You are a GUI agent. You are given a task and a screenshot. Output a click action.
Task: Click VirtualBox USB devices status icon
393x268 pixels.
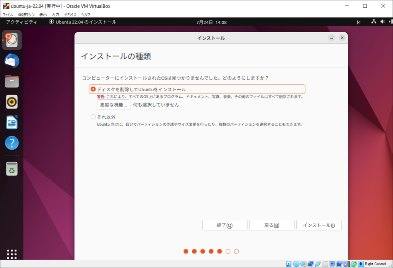[x=318, y=264]
